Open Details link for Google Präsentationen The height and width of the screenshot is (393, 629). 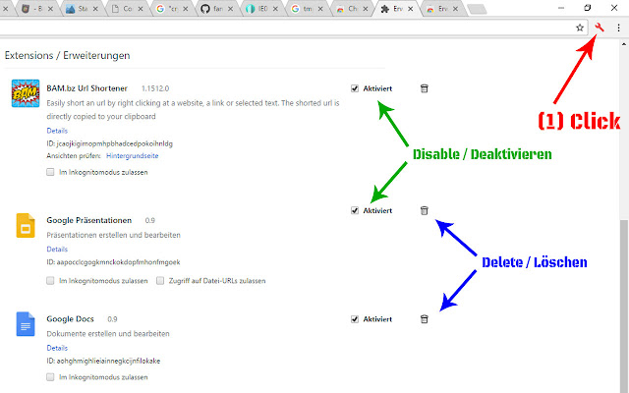point(57,249)
